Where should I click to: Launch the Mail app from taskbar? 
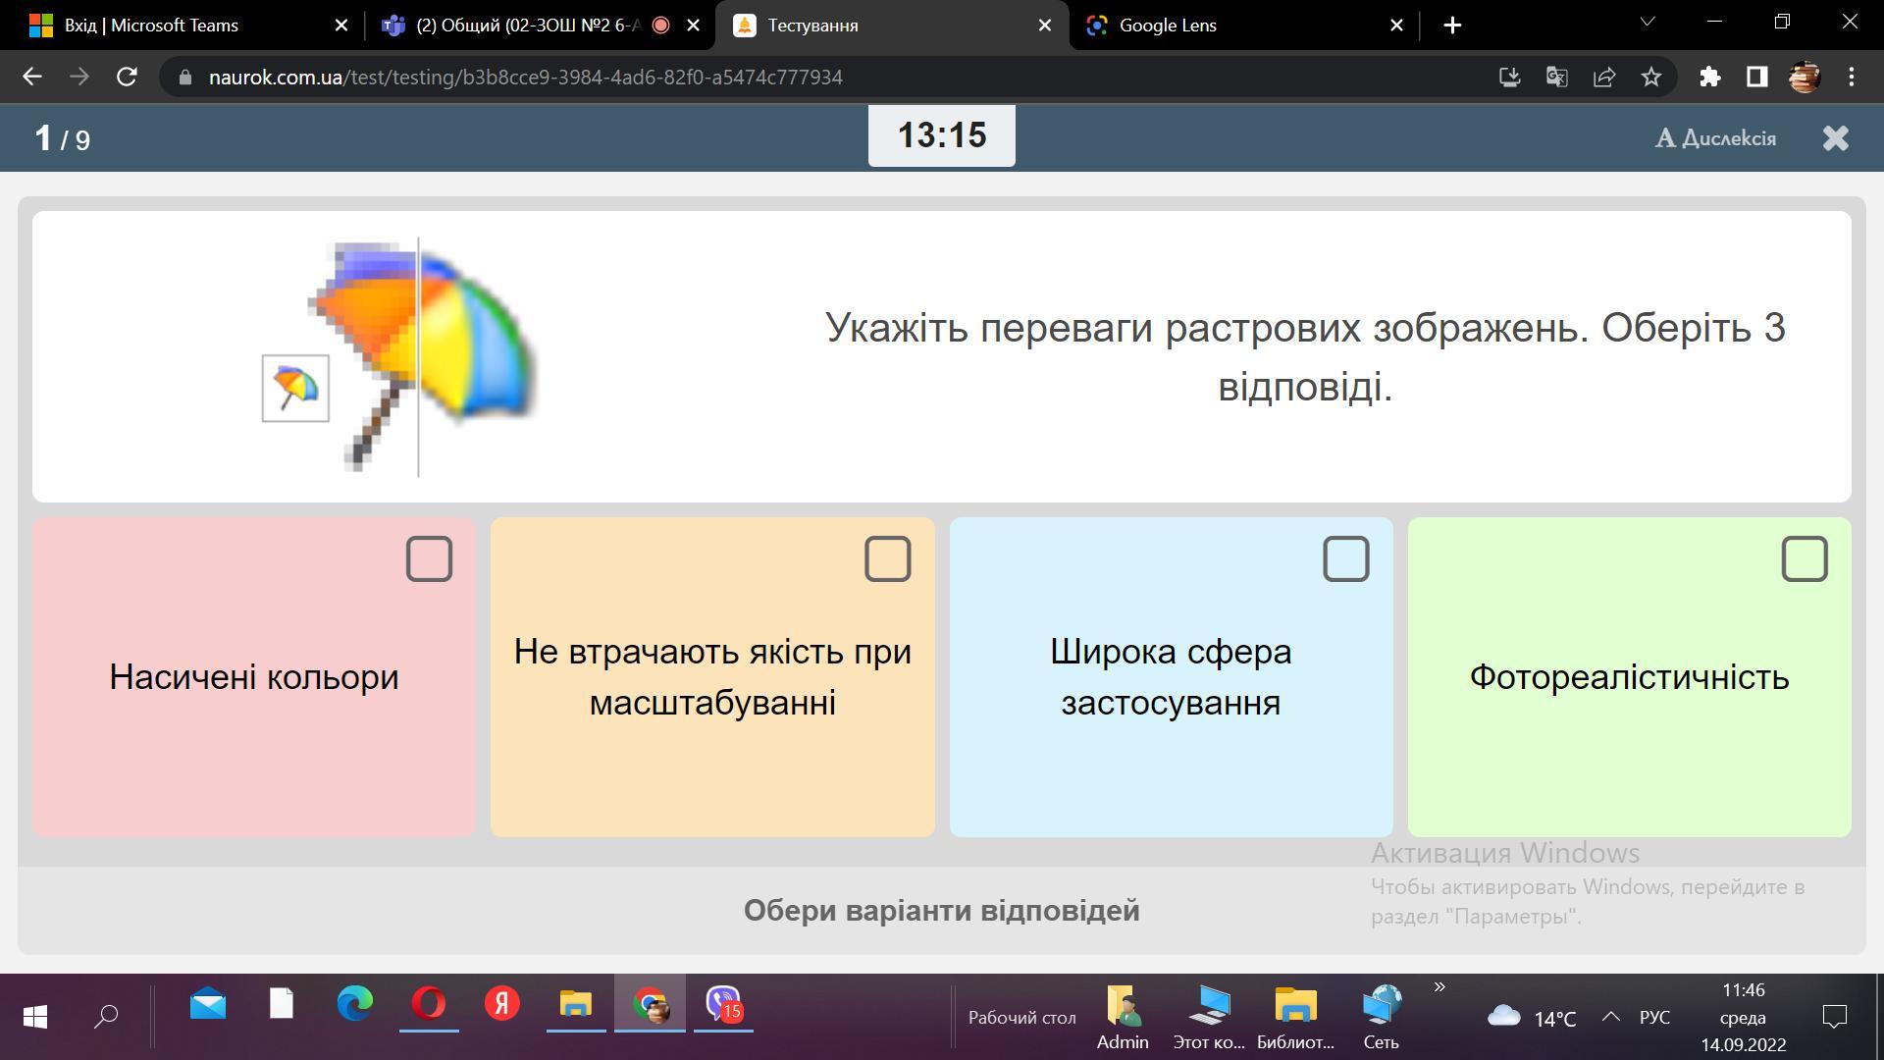tap(208, 1005)
